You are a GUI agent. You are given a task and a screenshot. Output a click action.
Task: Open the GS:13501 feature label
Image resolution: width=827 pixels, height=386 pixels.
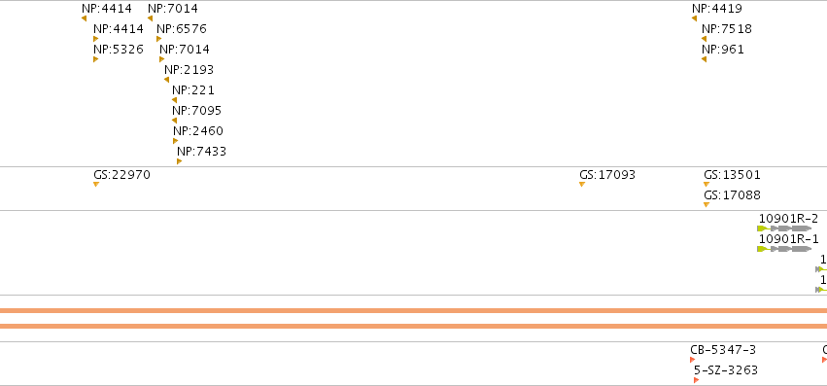[x=732, y=175]
